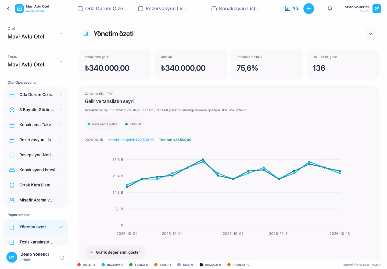The width and height of the screenshot is (387, 269).
Task: Click the Ortak Kara Liste shield icon
Action: pos(12,185)
